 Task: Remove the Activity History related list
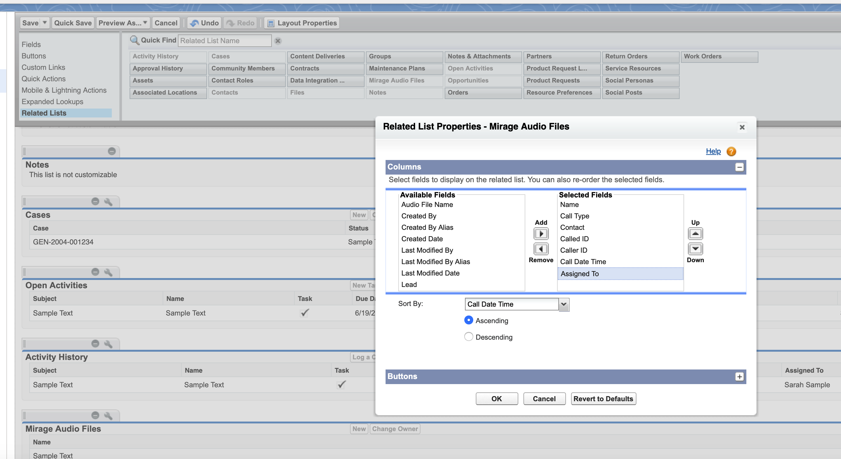[95, 343]
